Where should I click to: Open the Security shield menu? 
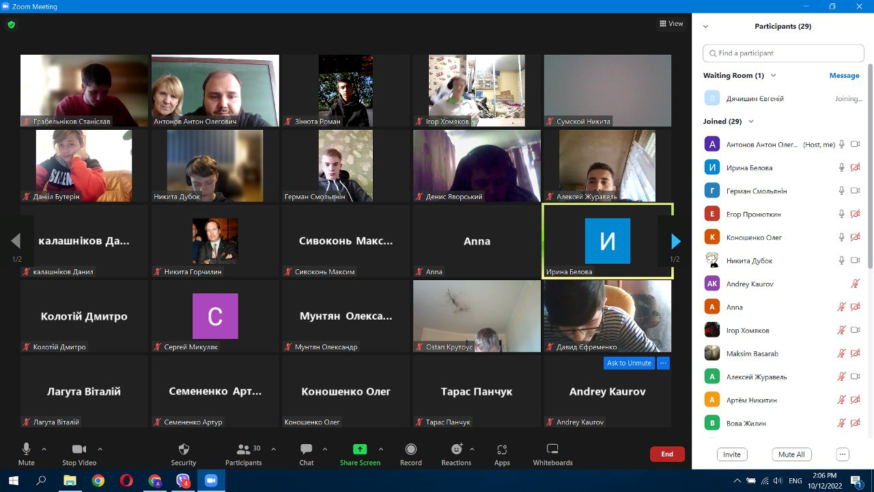click(x=184, y=449)
